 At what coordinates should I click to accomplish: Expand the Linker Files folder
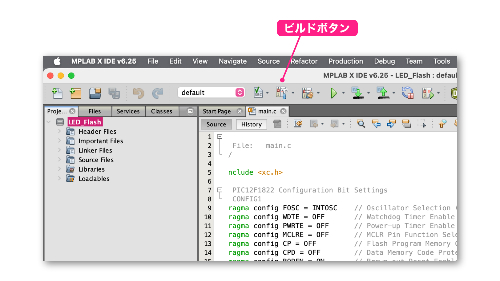tap(59, 150)
